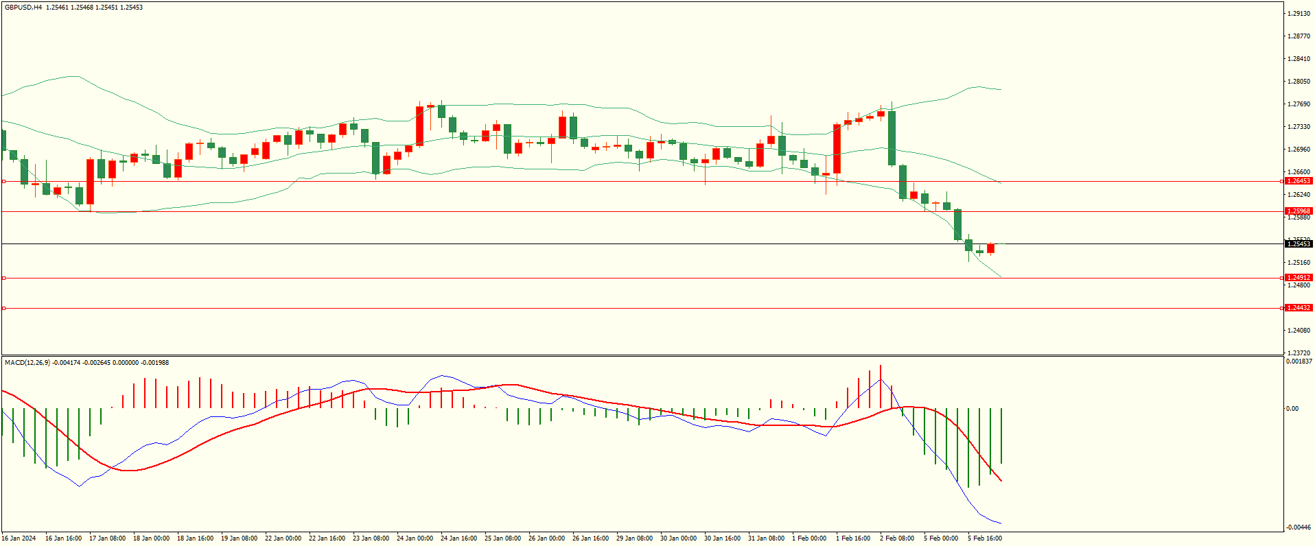Click the 18 Jan 16:00 time label

pyautogui.click(x=196, y=538)
